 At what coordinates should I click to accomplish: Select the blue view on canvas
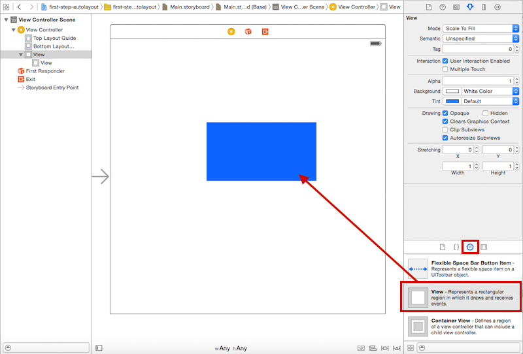(261, 152)
